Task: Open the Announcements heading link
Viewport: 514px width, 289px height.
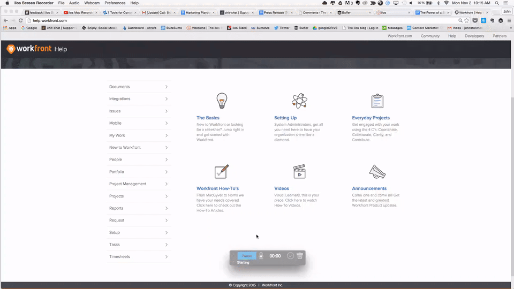Action: [369, 188]
